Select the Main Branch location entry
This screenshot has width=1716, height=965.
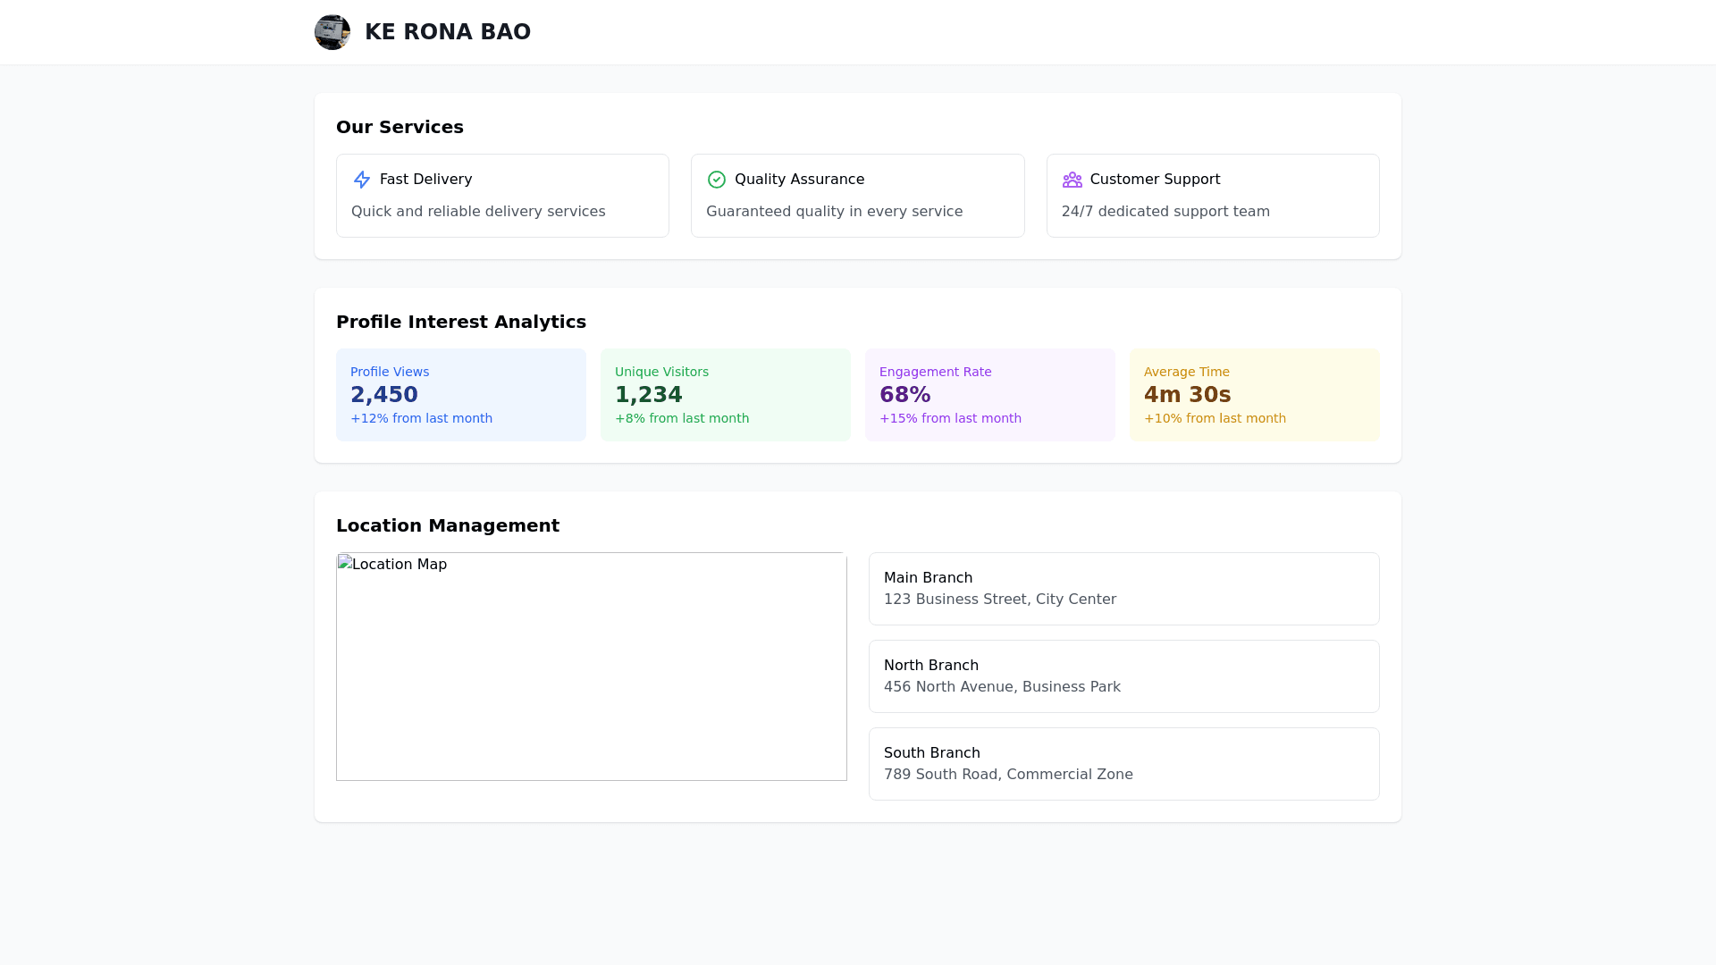[x=1123, y=589]
